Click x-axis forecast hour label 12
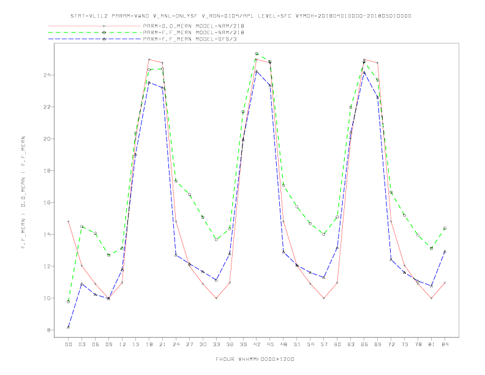This screenshot has height=375, width=485. click(122, 344)
